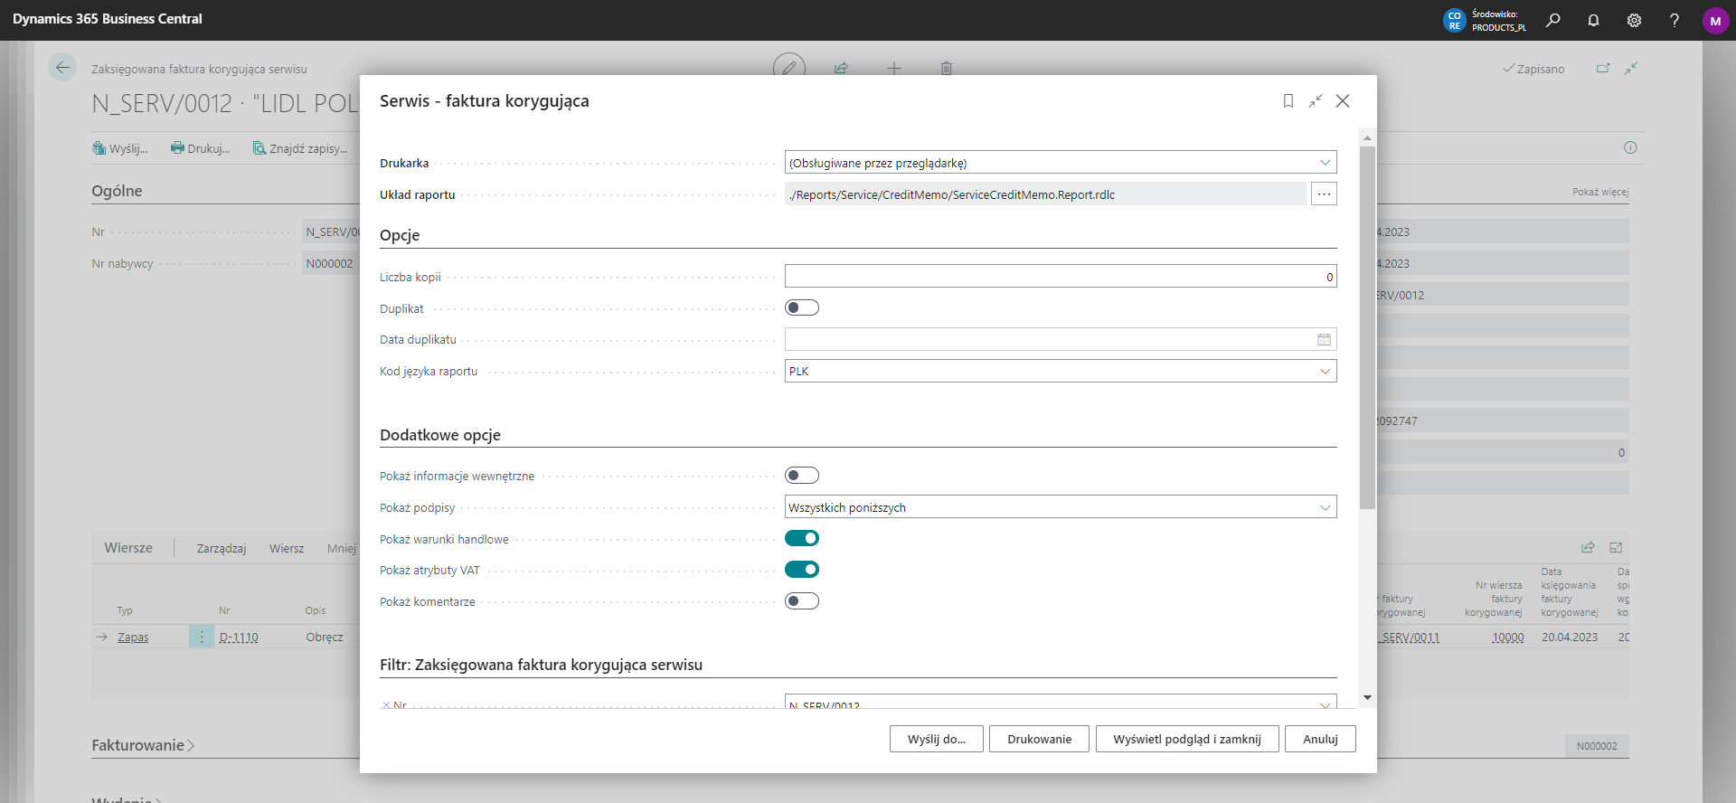
Task: Click the Liczba kopii input field
Action: 1061,276
